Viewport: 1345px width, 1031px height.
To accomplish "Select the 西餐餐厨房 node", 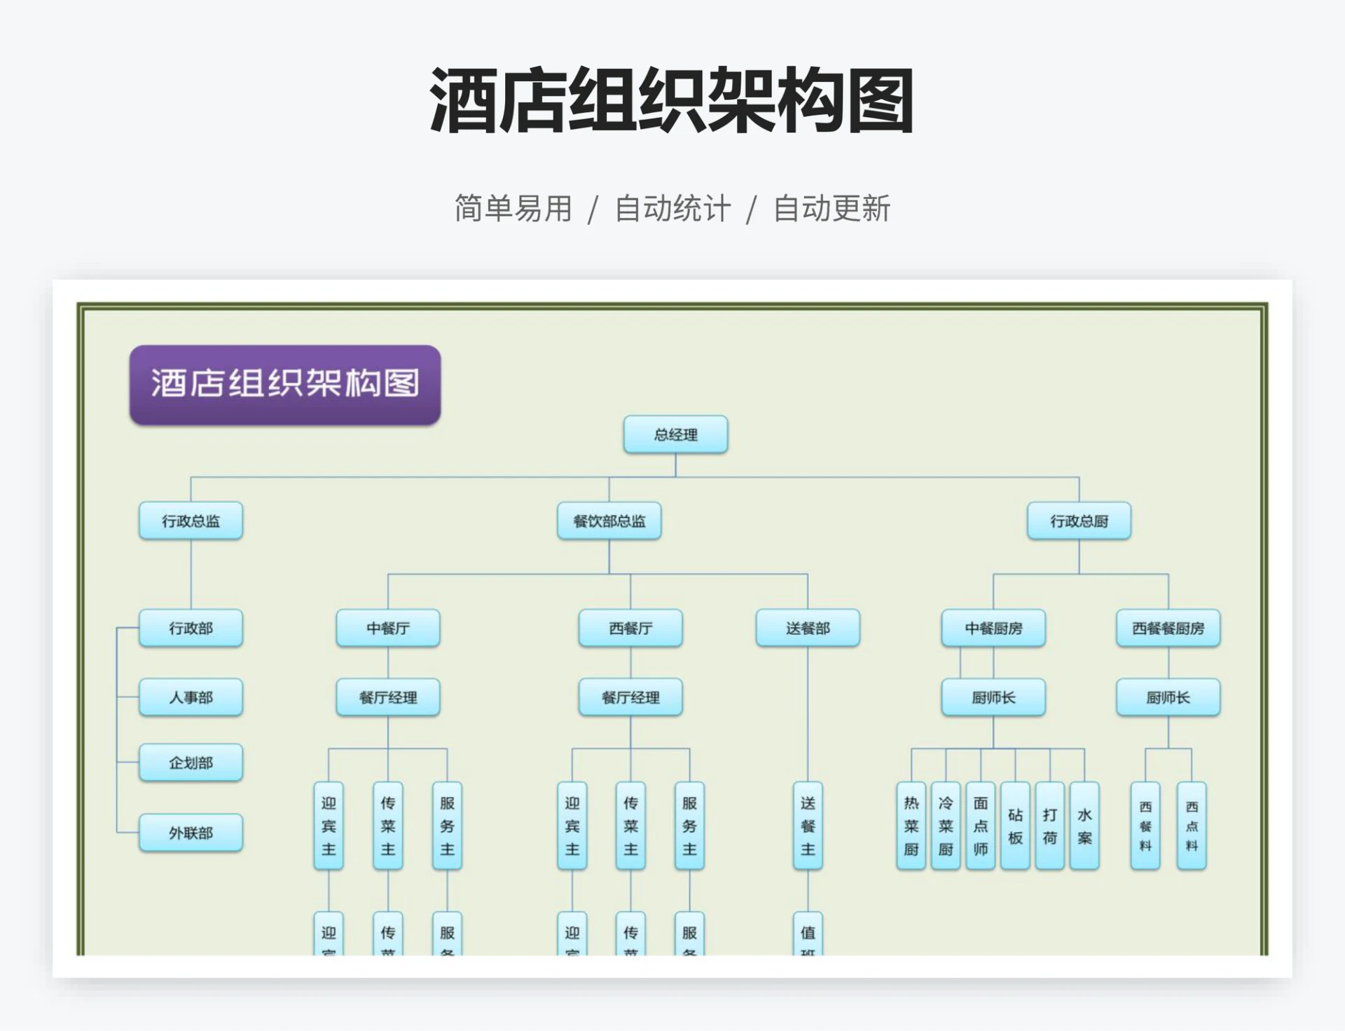I will [x=1166, y=629].
